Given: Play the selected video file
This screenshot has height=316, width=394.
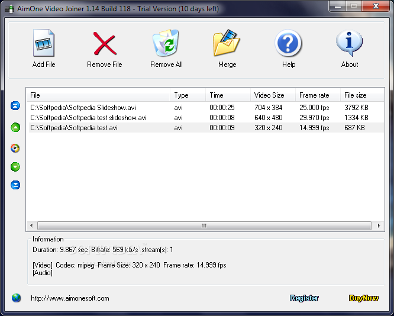Looking at the screenshot, I should point(15,148).
